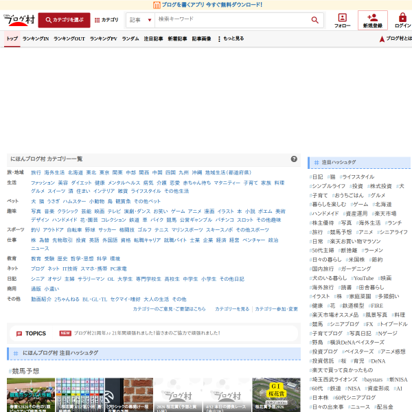Open the フォロー icon
The image size is (412, 412).
coord(342,21)
